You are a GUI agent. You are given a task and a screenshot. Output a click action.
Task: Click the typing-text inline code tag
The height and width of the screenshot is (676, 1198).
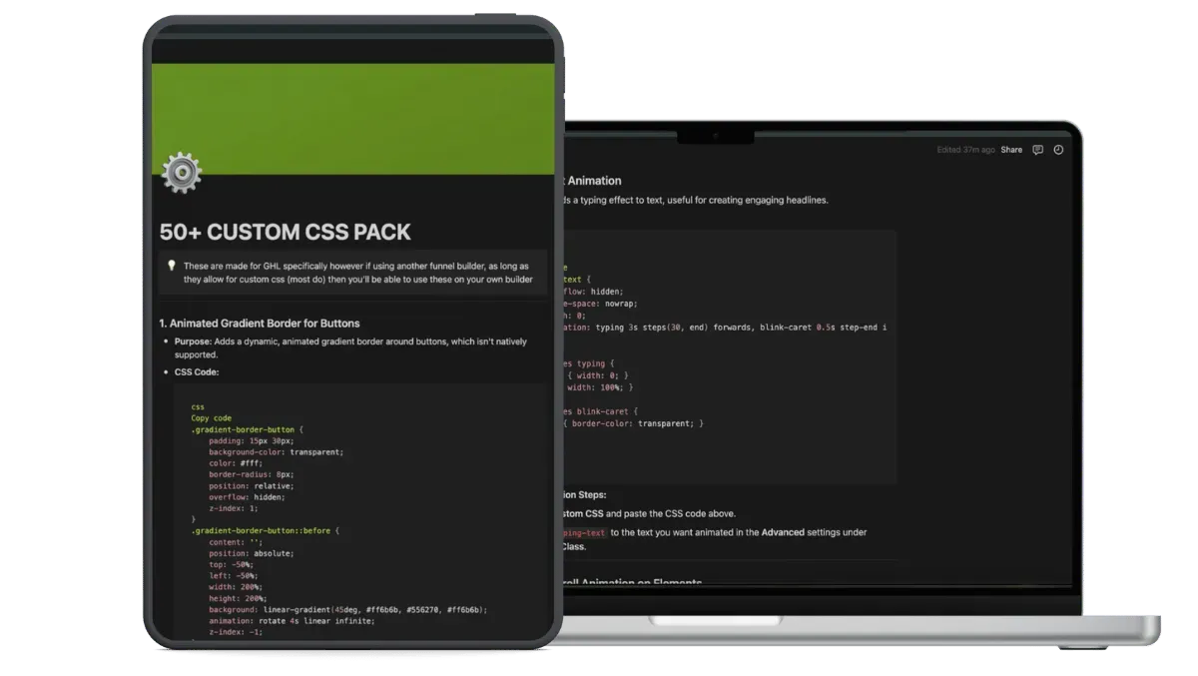586,532
